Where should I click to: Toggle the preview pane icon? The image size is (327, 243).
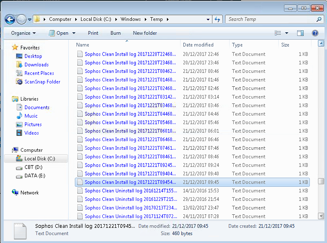pyautogui.click(x=300, y=33)
